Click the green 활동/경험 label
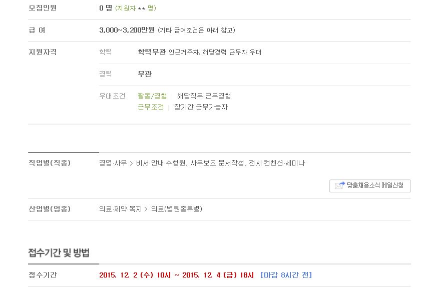This screenshot has width=427, height=289. [152, 96]
